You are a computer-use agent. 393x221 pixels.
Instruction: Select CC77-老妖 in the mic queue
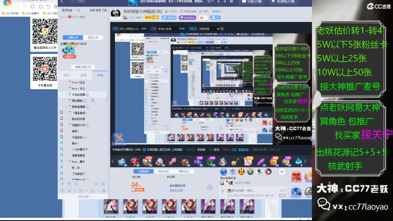tap(76, 17)
